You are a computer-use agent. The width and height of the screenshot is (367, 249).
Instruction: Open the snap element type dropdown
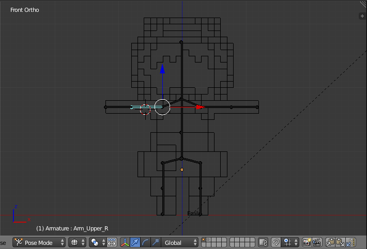pos(290,242)
